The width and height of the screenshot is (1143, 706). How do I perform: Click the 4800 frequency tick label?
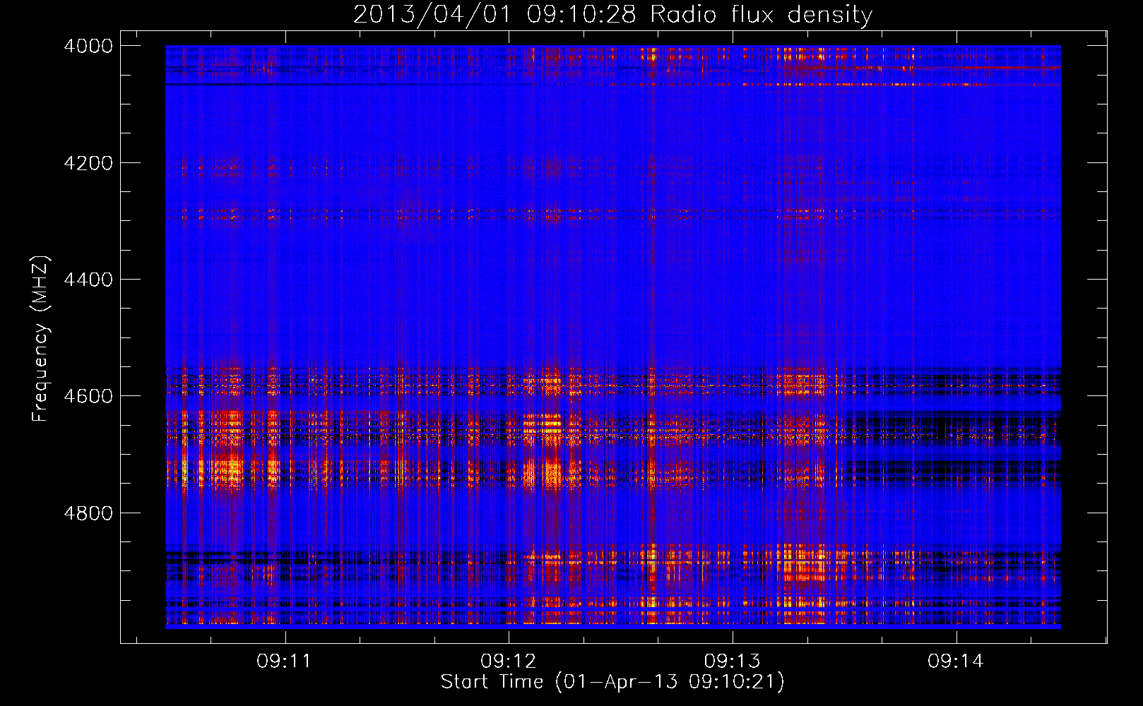click(88, 513)
